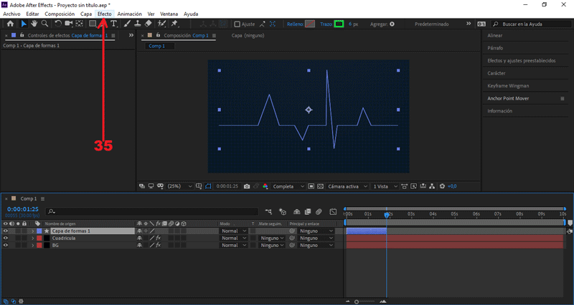Select the Eraser tool
Image resolution: width=574 pixels, height=305 pixels.
coord(149,24)
